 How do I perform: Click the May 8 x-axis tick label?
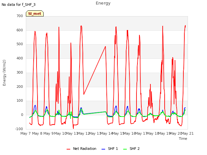(x=37, y=133)
